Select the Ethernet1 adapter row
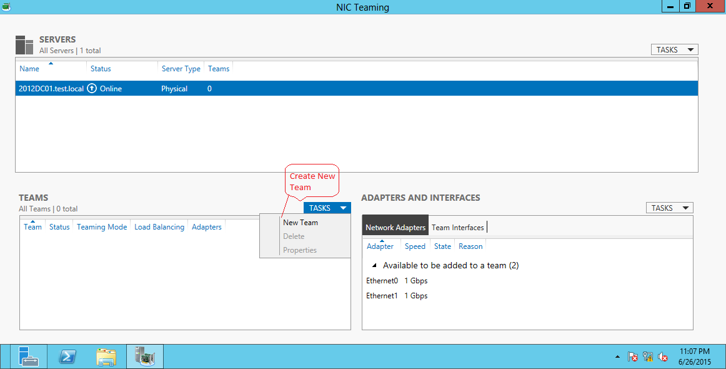Screen dimensions: 726x369 click(x=382, y=295)
